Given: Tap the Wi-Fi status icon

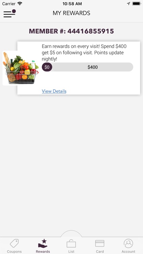Looking at the screenshot, I should [20, 4].
